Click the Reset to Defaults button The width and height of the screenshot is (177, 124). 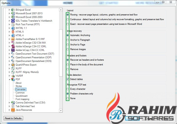[13, 118]
